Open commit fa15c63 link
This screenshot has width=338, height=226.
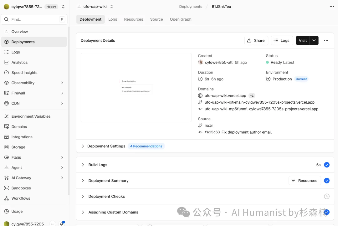212,132
